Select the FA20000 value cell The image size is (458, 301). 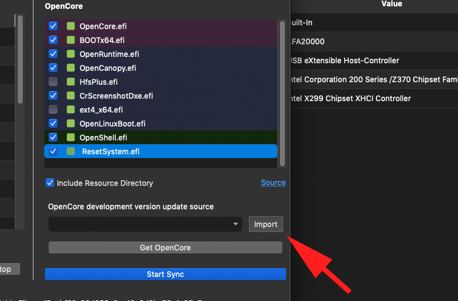click(375, 42)
